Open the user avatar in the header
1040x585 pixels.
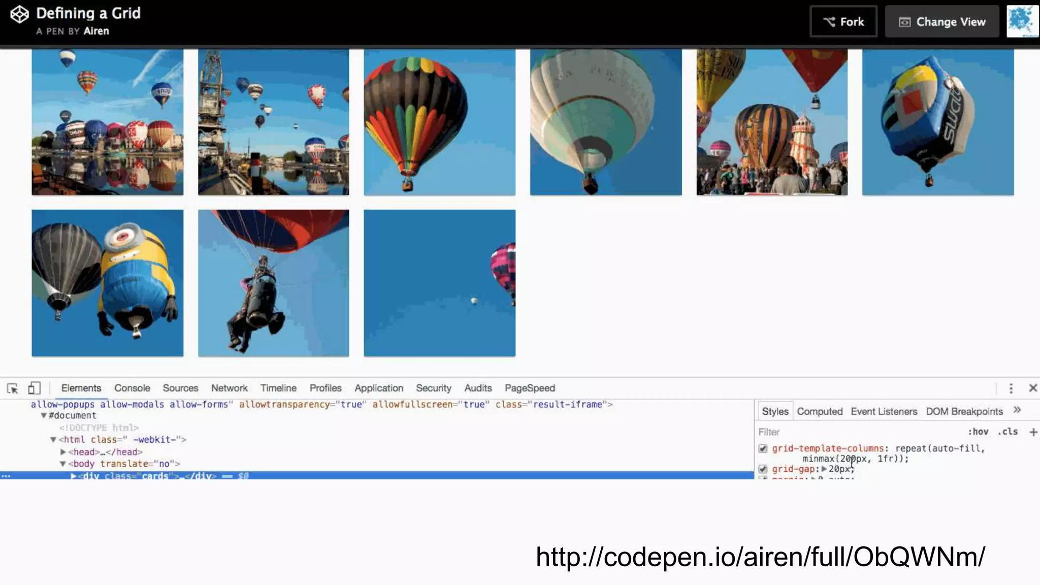[1022, 21]
